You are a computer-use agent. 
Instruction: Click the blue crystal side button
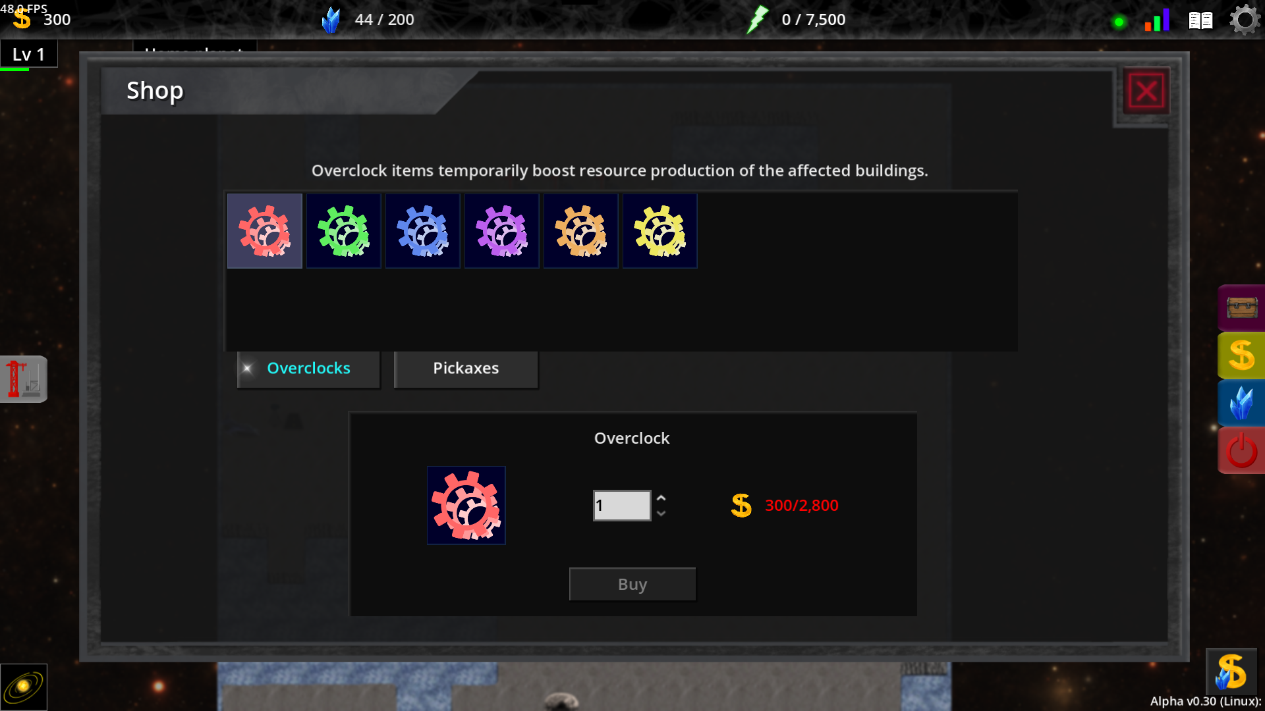pos(1241,402)
